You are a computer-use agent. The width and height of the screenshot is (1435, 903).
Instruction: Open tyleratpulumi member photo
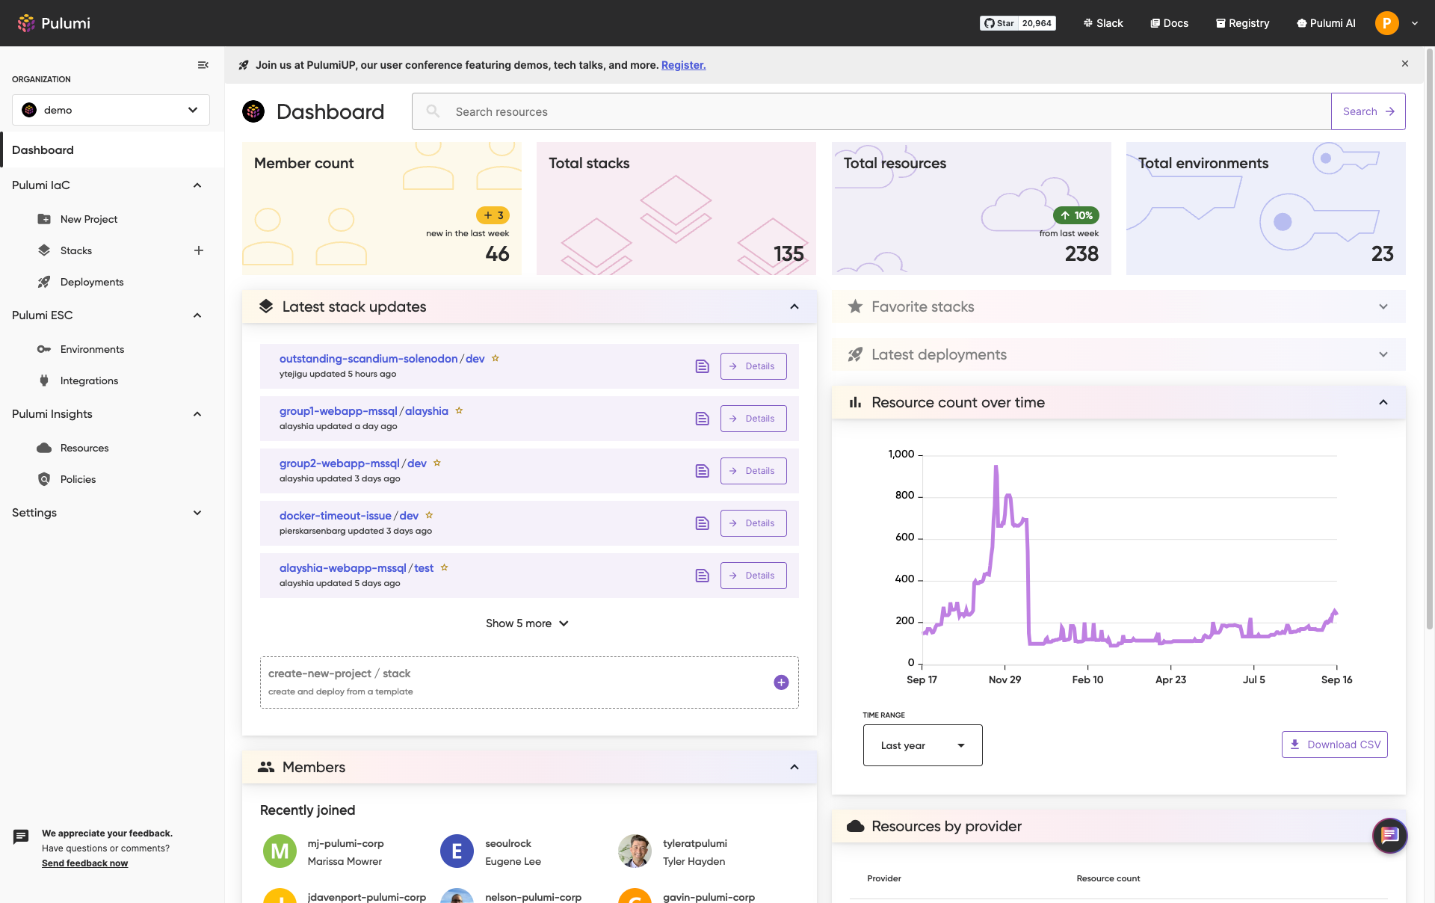tap(635, 851)
